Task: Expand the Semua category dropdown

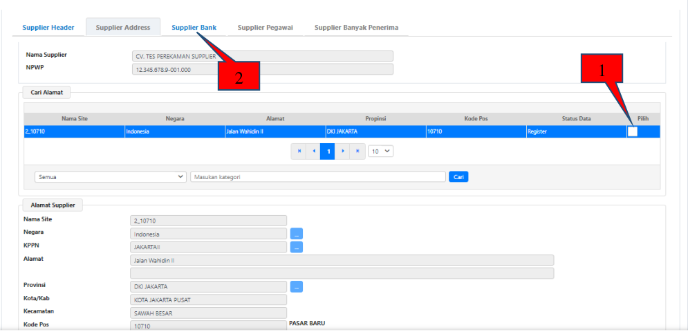Action: (111, 177)
